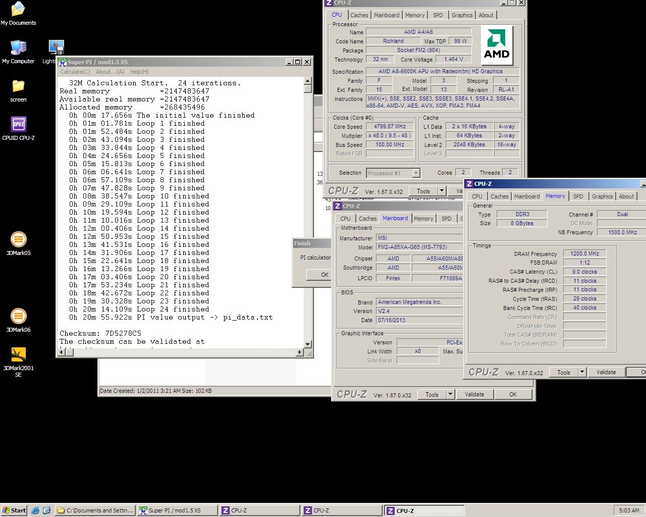Open My Computer desktop icon

pyautogui.click(x=18, y=52)
